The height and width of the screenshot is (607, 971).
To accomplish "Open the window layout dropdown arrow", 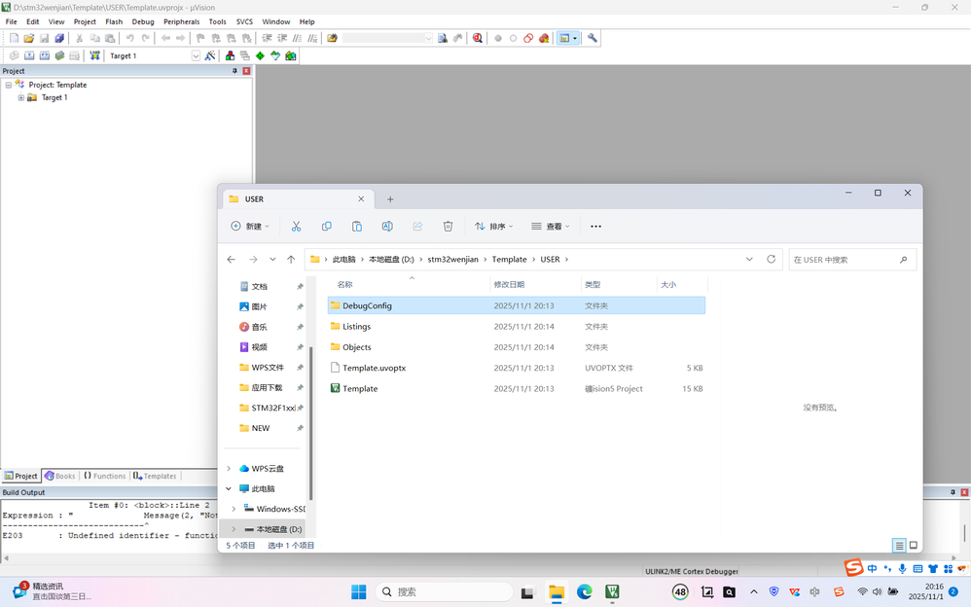I will (575, 38).
